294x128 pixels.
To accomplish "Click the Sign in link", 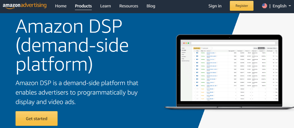I will [x=215, y=6].
